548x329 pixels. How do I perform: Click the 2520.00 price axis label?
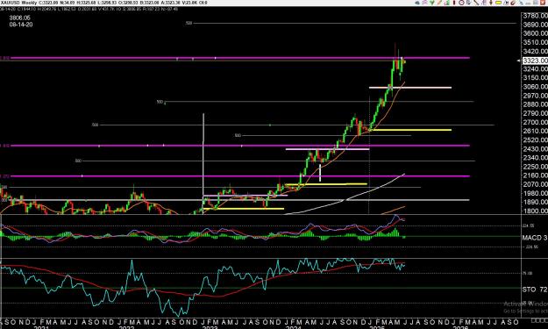point(535,139)
